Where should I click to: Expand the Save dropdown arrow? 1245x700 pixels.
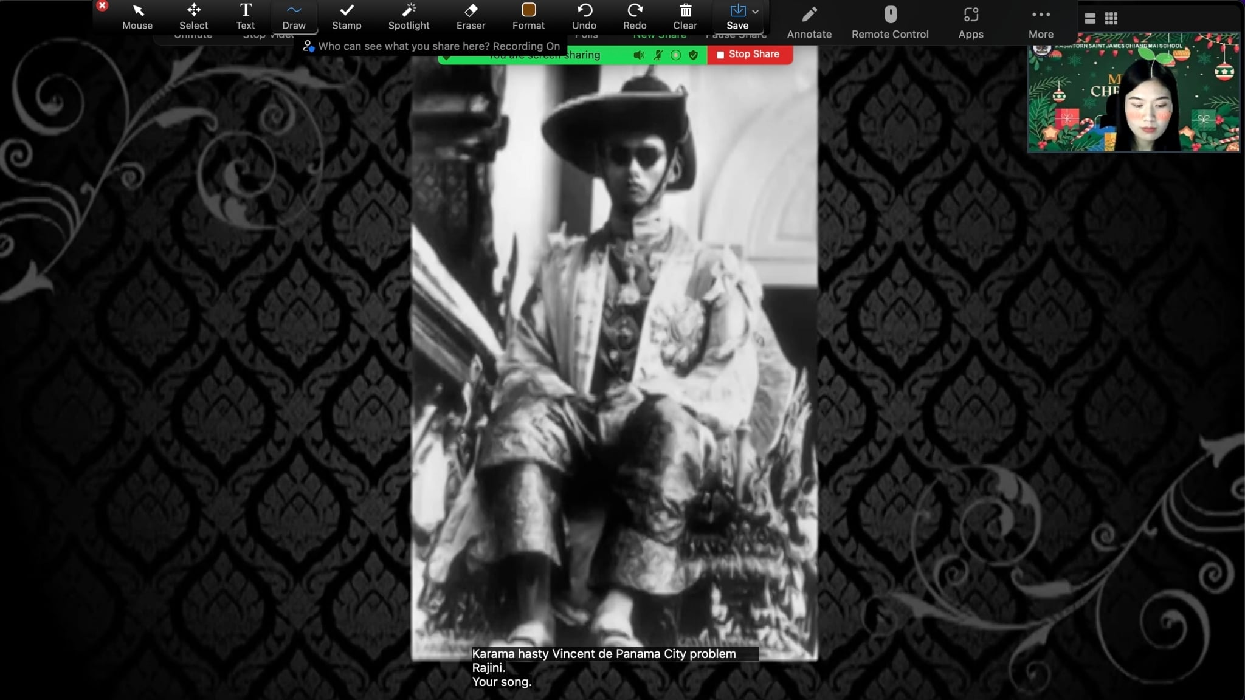755,12
